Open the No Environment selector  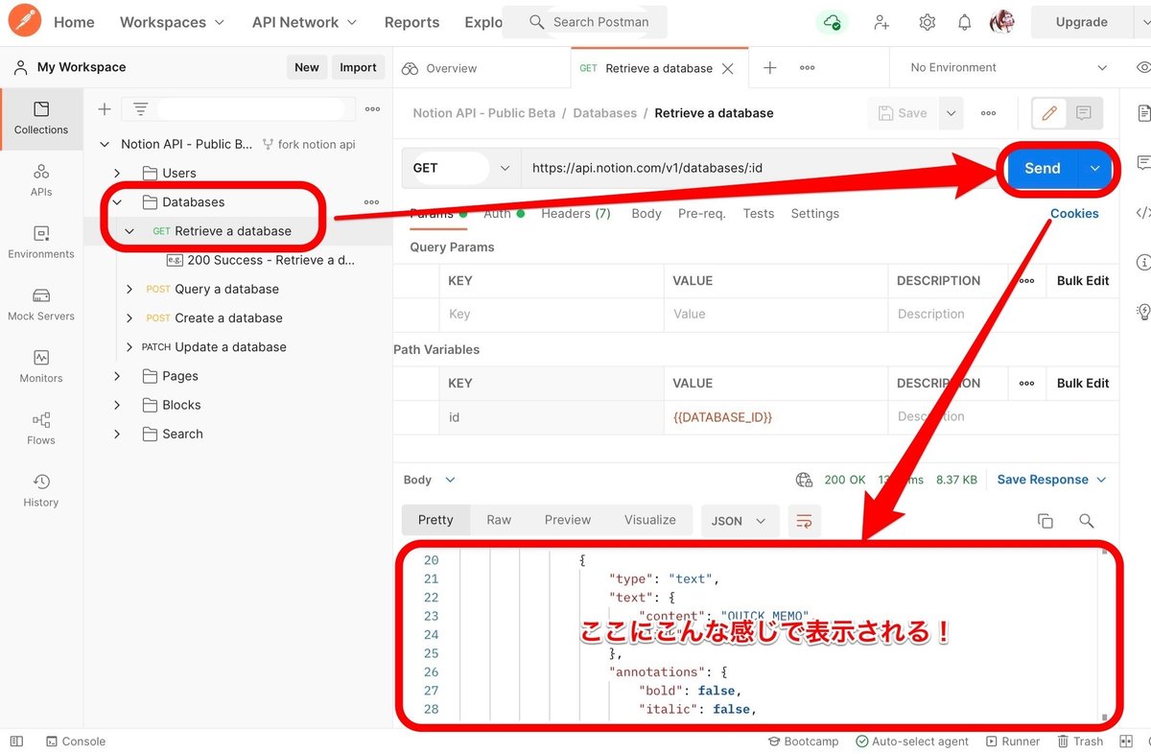[1008, 68]
